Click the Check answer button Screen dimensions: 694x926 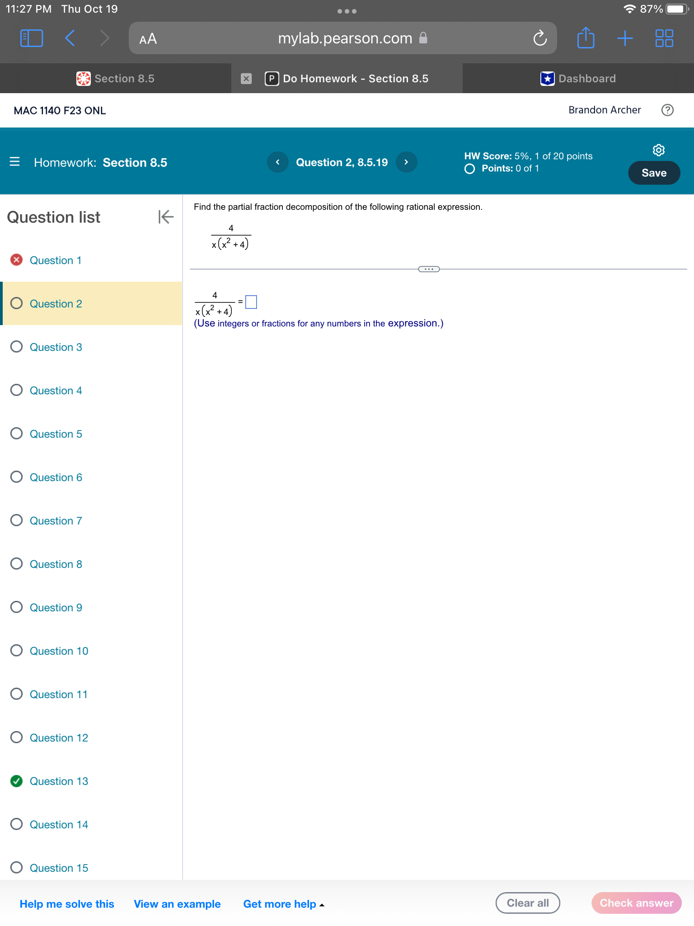point(636,903)
